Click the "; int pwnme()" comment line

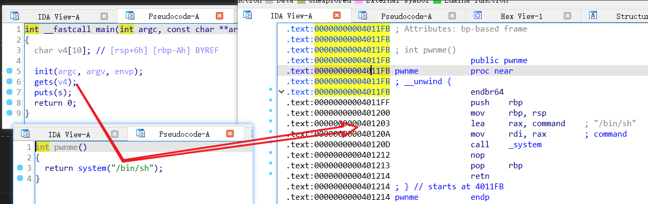425,50
